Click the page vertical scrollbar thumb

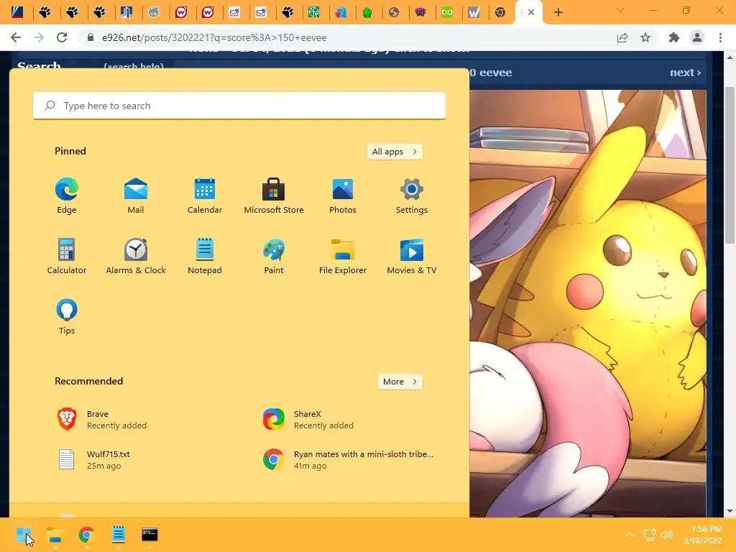pos(730,165)
